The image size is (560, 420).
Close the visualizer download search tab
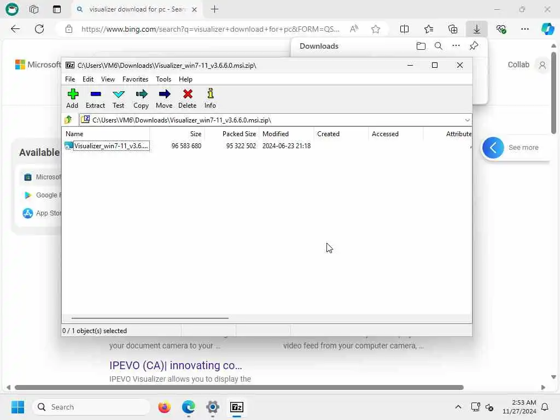pos(194,10)
